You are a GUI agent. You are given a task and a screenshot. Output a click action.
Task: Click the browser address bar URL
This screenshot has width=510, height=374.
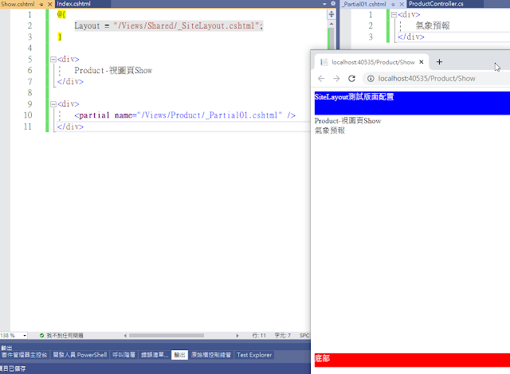tap(426, 79)
